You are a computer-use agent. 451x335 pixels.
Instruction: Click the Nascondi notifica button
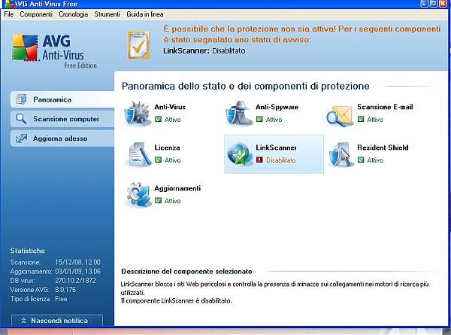point(57,321)
